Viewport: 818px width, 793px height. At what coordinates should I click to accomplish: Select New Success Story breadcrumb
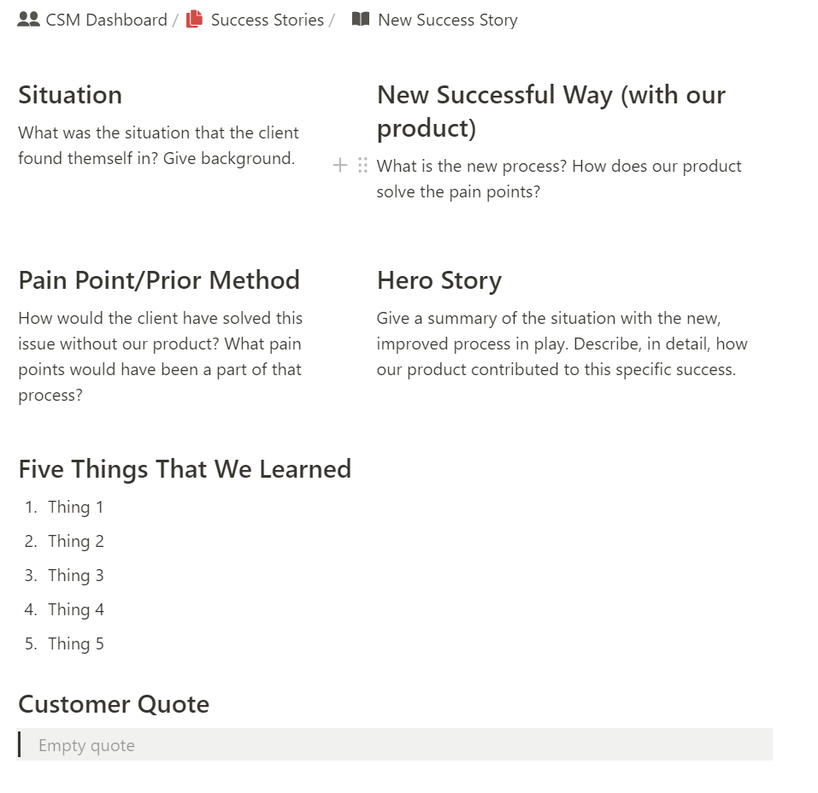[447, 20]
